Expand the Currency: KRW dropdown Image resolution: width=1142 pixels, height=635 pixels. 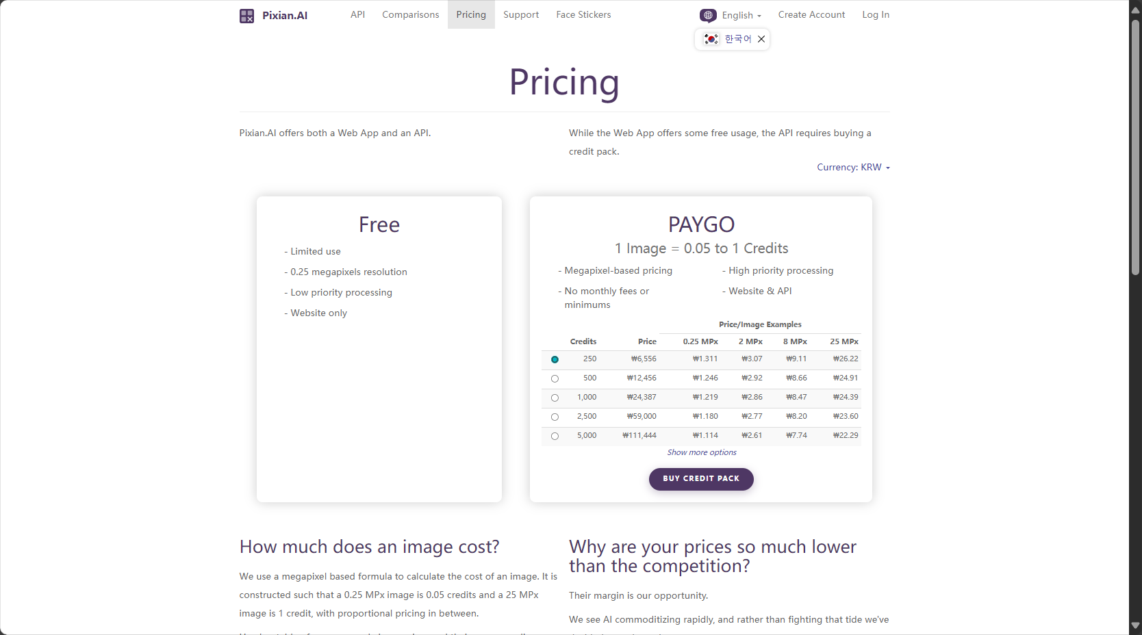coord(853,167)
